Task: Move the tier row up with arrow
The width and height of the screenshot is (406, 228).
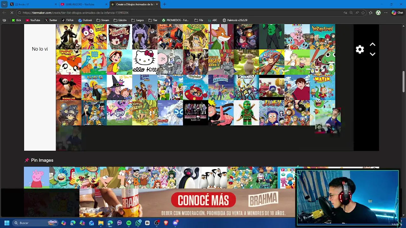Action: (373, 45)
